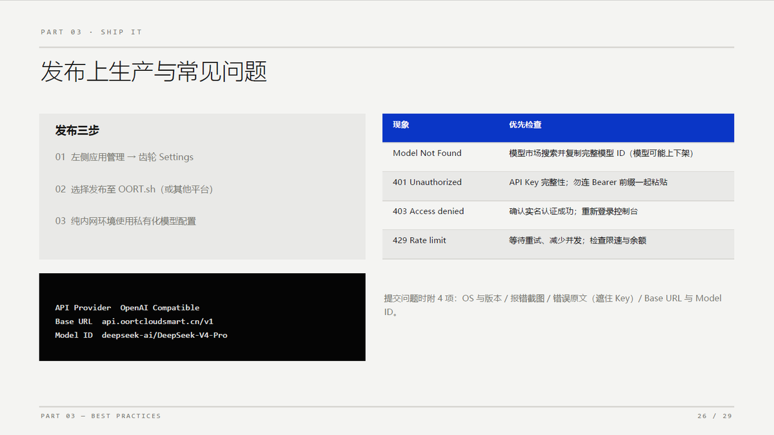Screen dimensions: 774x435
Task: Click the header text PART 03 · SHIP IT
Action: click(x=92, y=32)
